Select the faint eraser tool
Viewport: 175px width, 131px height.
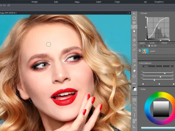[134, 49]
